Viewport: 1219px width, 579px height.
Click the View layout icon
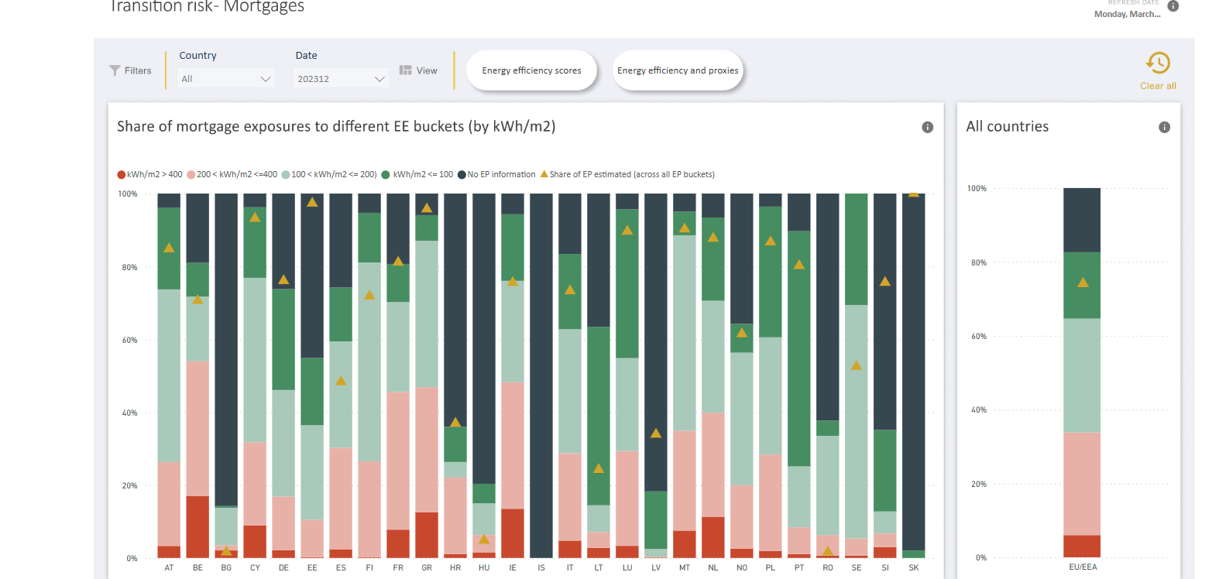click(405, 70)
